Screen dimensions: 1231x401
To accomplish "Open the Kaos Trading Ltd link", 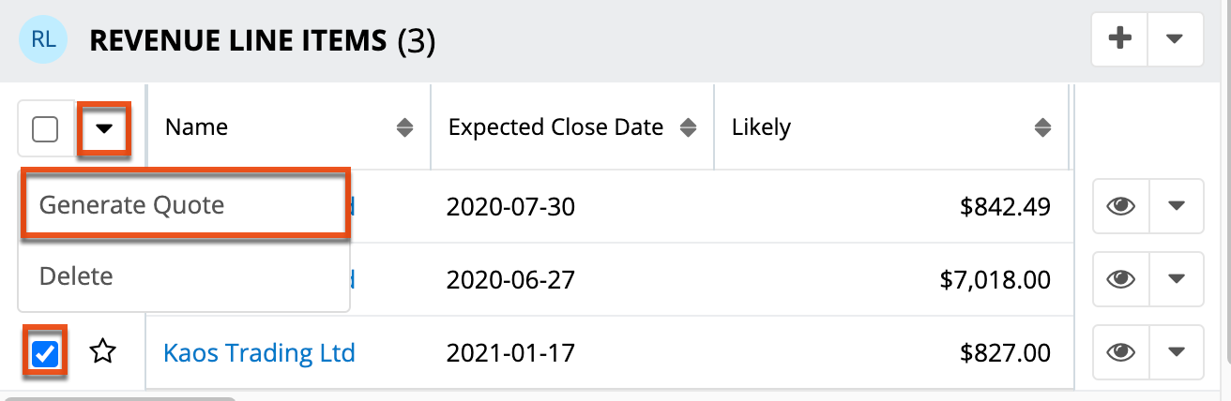I will pos(259,352).
